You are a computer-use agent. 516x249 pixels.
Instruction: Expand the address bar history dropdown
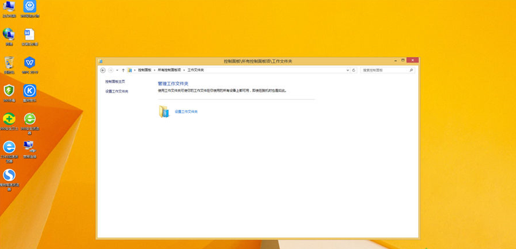(348, 71)
